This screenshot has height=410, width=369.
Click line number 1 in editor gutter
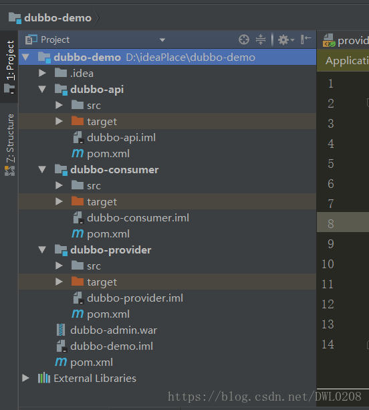pyautogui.click(x=331, y=84)
